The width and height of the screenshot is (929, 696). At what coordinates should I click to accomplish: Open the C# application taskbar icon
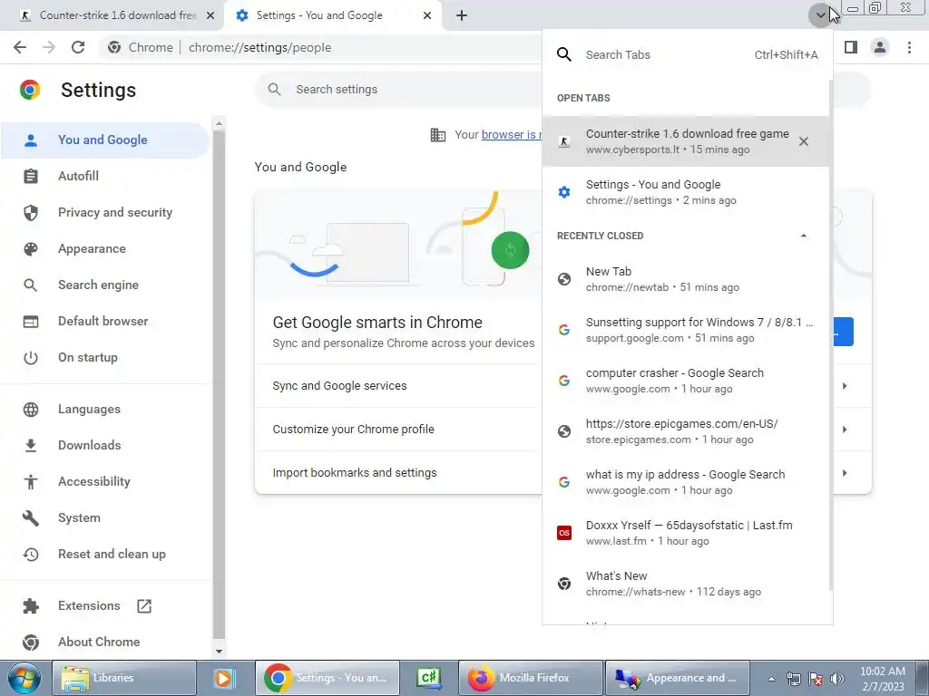[x=429, y=678]
